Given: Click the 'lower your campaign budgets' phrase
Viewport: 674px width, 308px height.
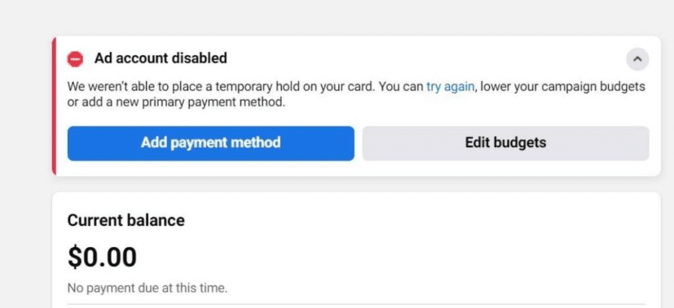Looking at the screenshot, I should tap(562, 87).
